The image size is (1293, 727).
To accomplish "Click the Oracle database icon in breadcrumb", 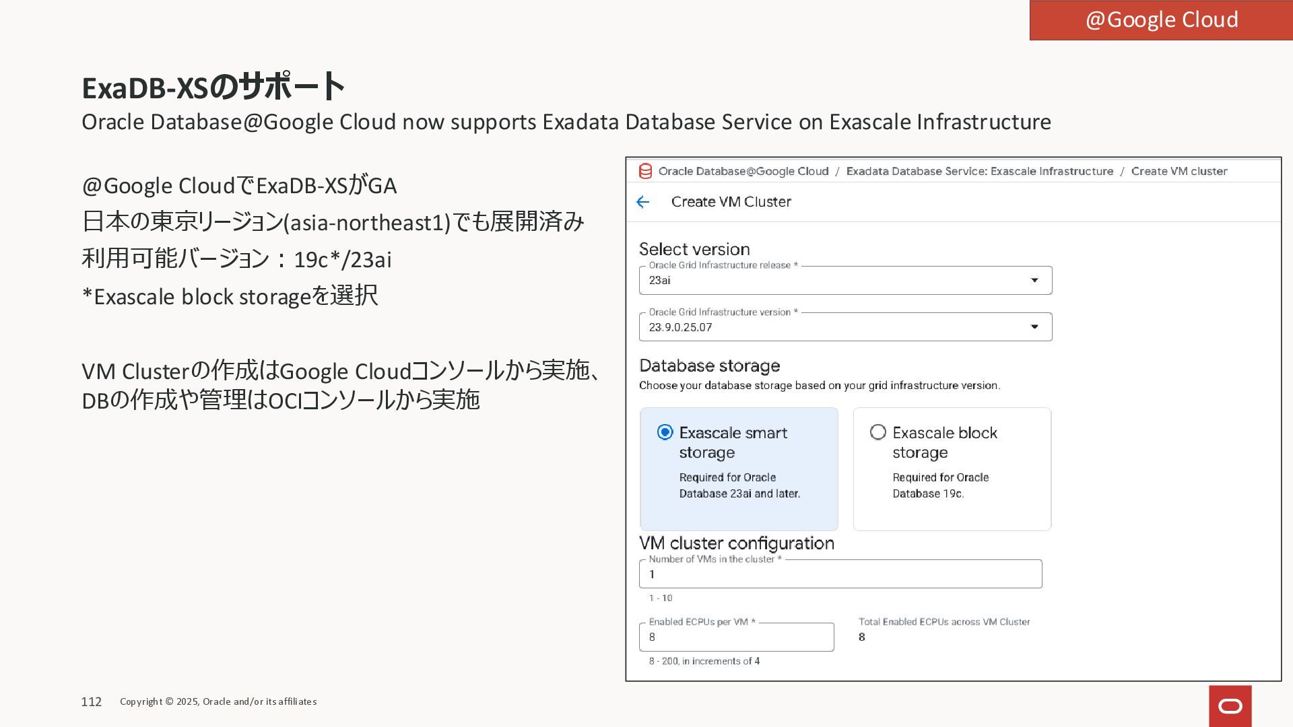I will click(x=645, y=171).
